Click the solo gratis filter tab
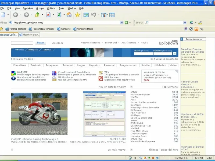 [x=33, y=50]
